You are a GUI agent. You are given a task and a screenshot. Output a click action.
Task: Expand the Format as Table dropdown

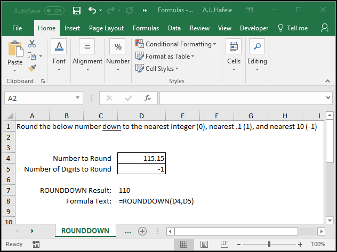[x=193, y=56]
